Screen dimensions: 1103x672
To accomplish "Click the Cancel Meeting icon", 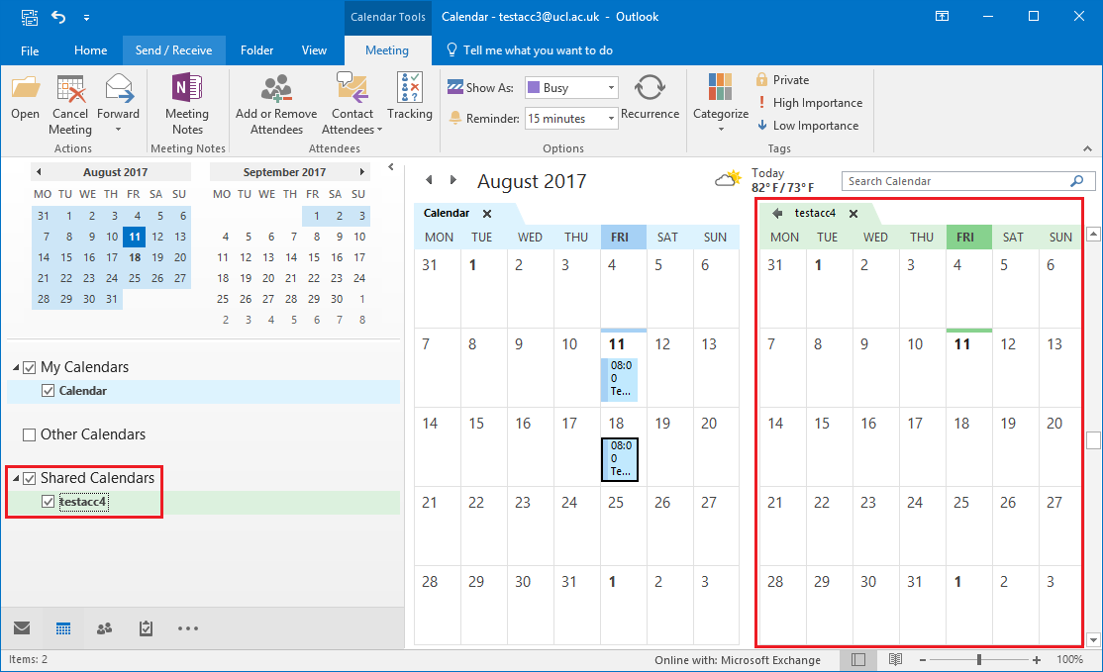I will 70,88.
